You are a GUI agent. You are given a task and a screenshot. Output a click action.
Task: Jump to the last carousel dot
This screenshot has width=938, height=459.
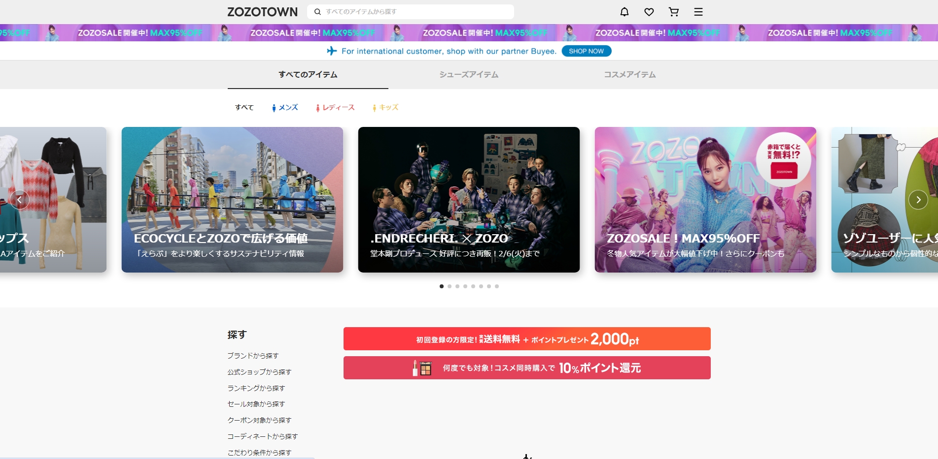click(x=497, y=286)
